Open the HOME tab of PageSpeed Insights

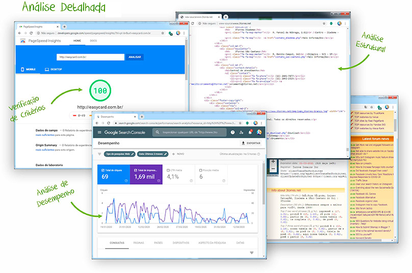(78, 41)
